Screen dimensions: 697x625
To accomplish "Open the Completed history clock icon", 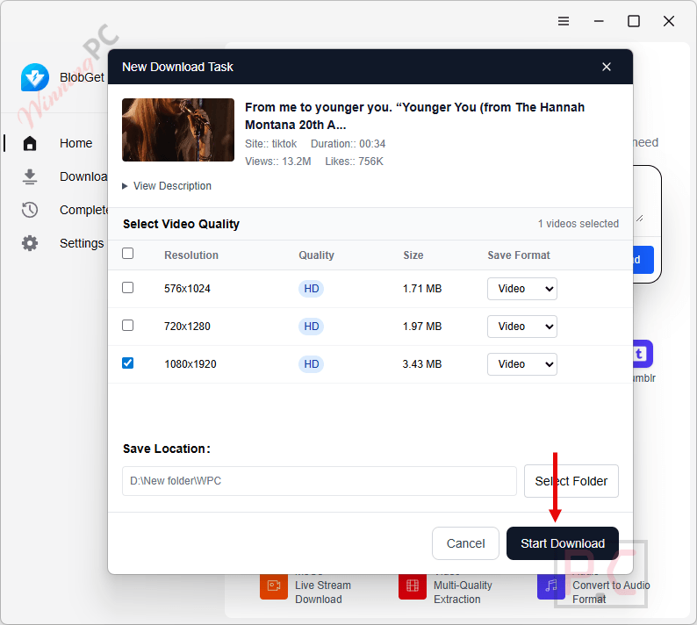I will (30, 210).
